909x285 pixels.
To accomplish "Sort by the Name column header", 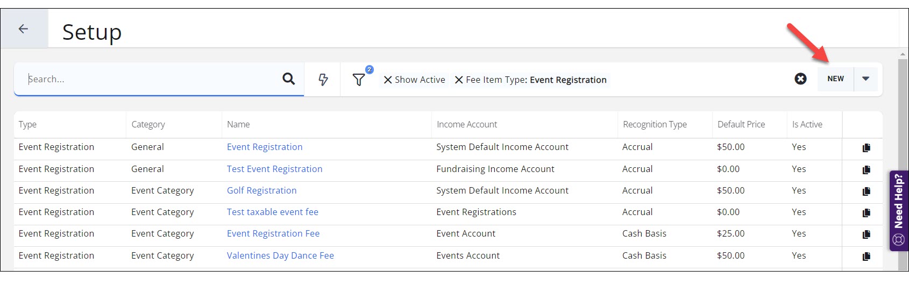I will 238,124.
